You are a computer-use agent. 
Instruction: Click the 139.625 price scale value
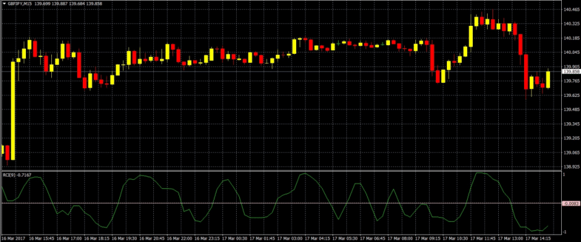tap(570, 96)
